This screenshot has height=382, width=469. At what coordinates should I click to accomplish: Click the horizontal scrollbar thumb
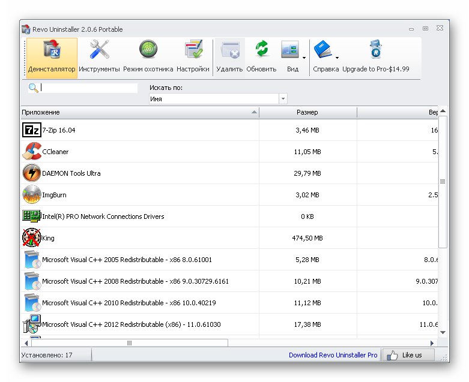pos(130,343)
